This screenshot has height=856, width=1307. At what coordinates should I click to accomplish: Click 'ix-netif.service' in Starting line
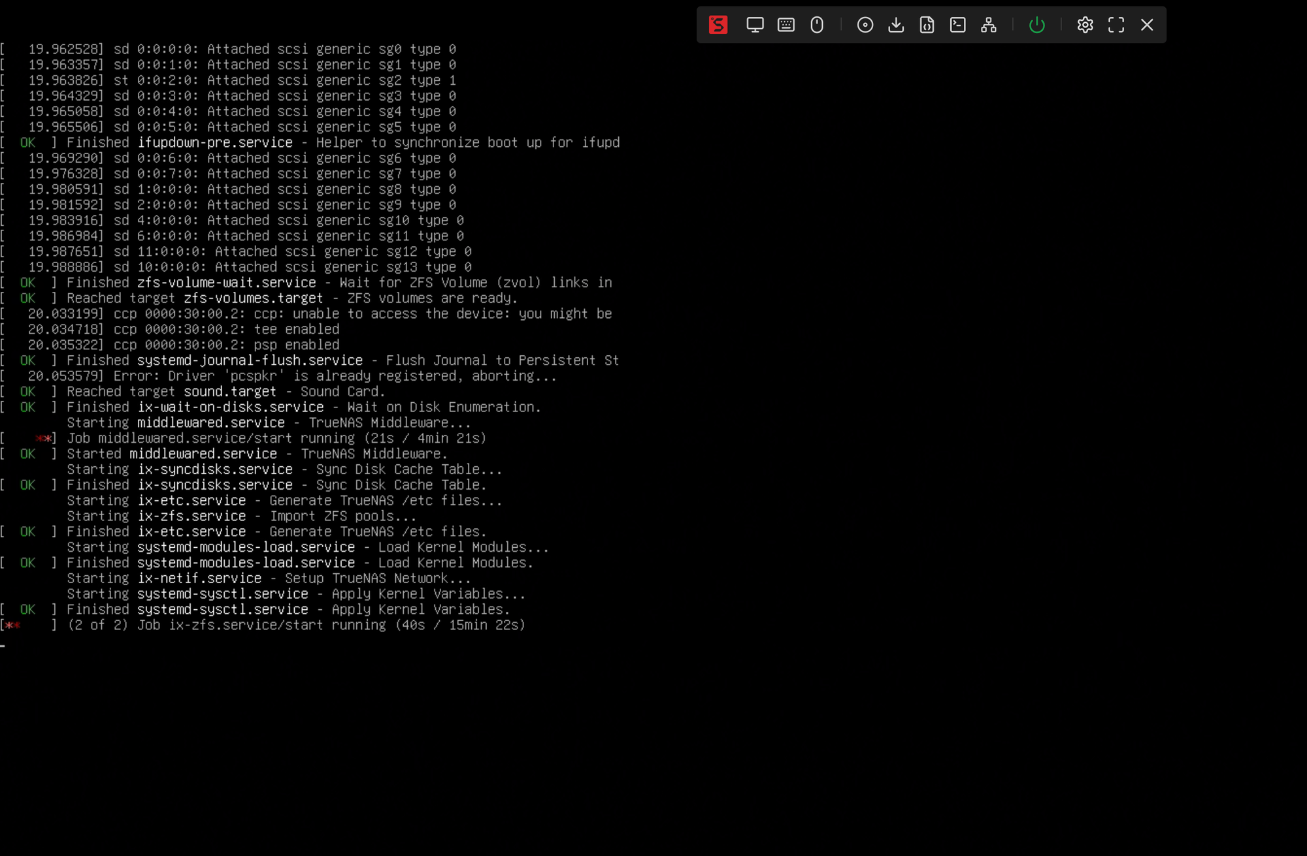click(200, 579)
